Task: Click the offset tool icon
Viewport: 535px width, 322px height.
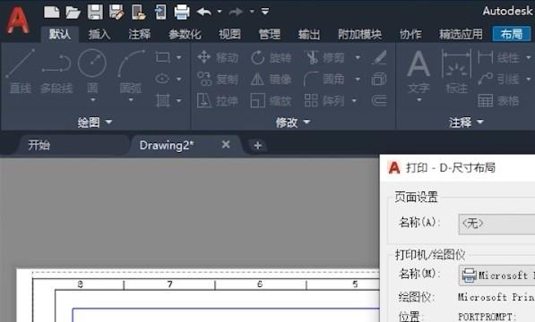Action: pyautogui.click(x=379, y=101)
